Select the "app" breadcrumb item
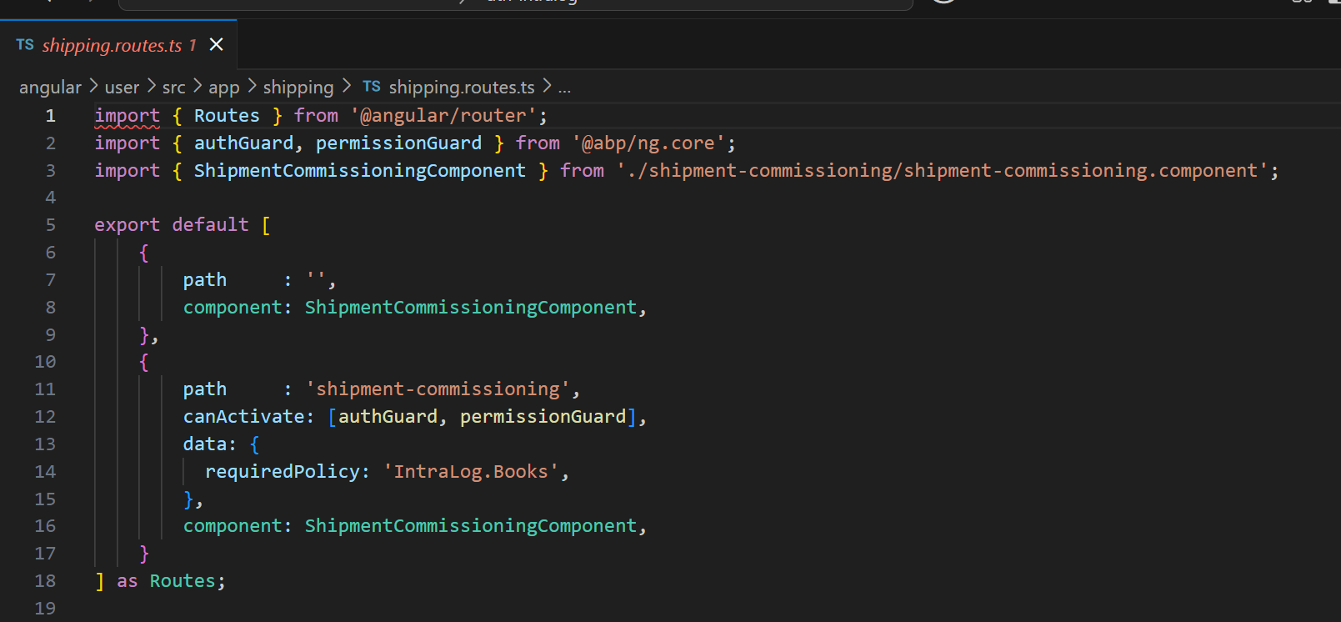Screen dimensions: 1341x622 pos(223,88)
